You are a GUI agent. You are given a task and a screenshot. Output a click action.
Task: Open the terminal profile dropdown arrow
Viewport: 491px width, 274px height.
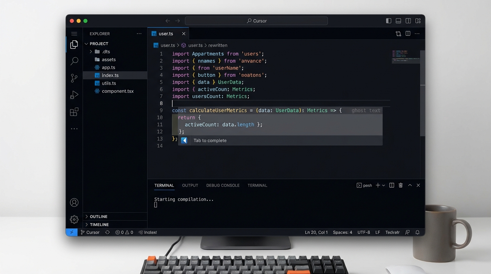click(384, 185)
